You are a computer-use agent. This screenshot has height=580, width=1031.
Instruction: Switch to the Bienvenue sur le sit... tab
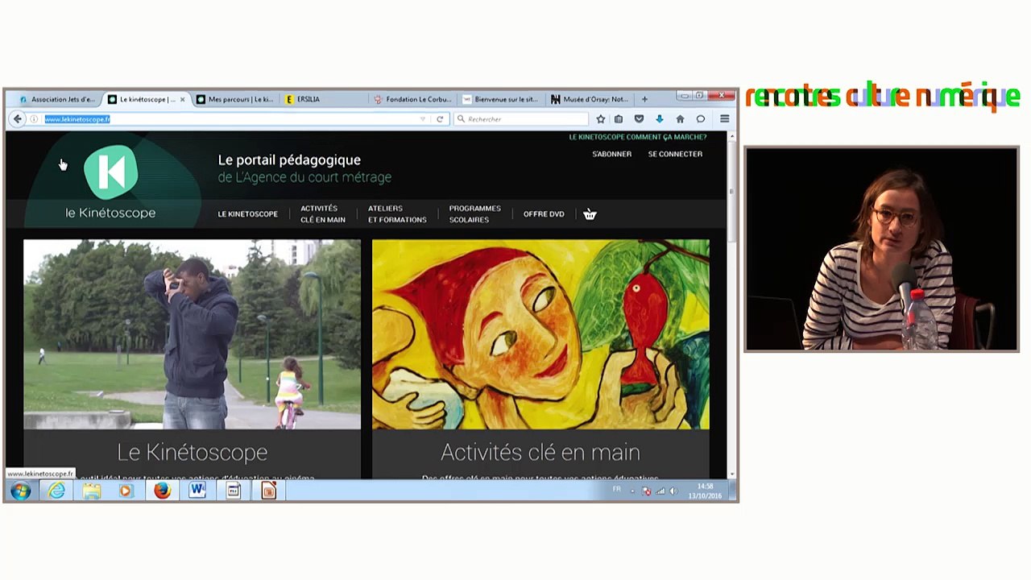click(x=500, y=99)
